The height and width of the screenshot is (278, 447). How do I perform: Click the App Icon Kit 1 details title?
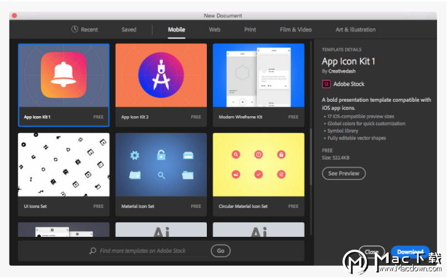349,61
